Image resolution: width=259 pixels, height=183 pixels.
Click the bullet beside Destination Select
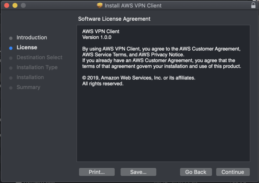point(11,58)
